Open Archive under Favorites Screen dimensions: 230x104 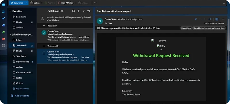click(21, 28)
